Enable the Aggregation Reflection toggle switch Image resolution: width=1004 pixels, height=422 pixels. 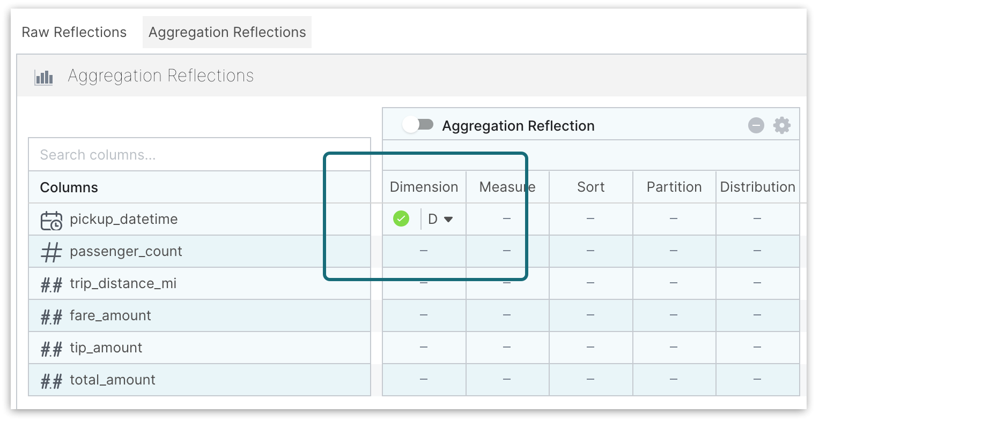(418, 125)
